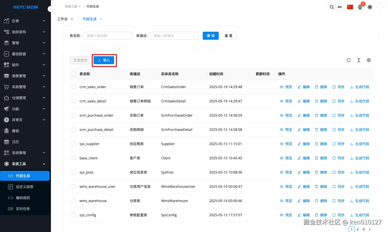388x232 pixels.
Task: Expand the 仓储管理 sidebar menu
Action: click(25, 98)
